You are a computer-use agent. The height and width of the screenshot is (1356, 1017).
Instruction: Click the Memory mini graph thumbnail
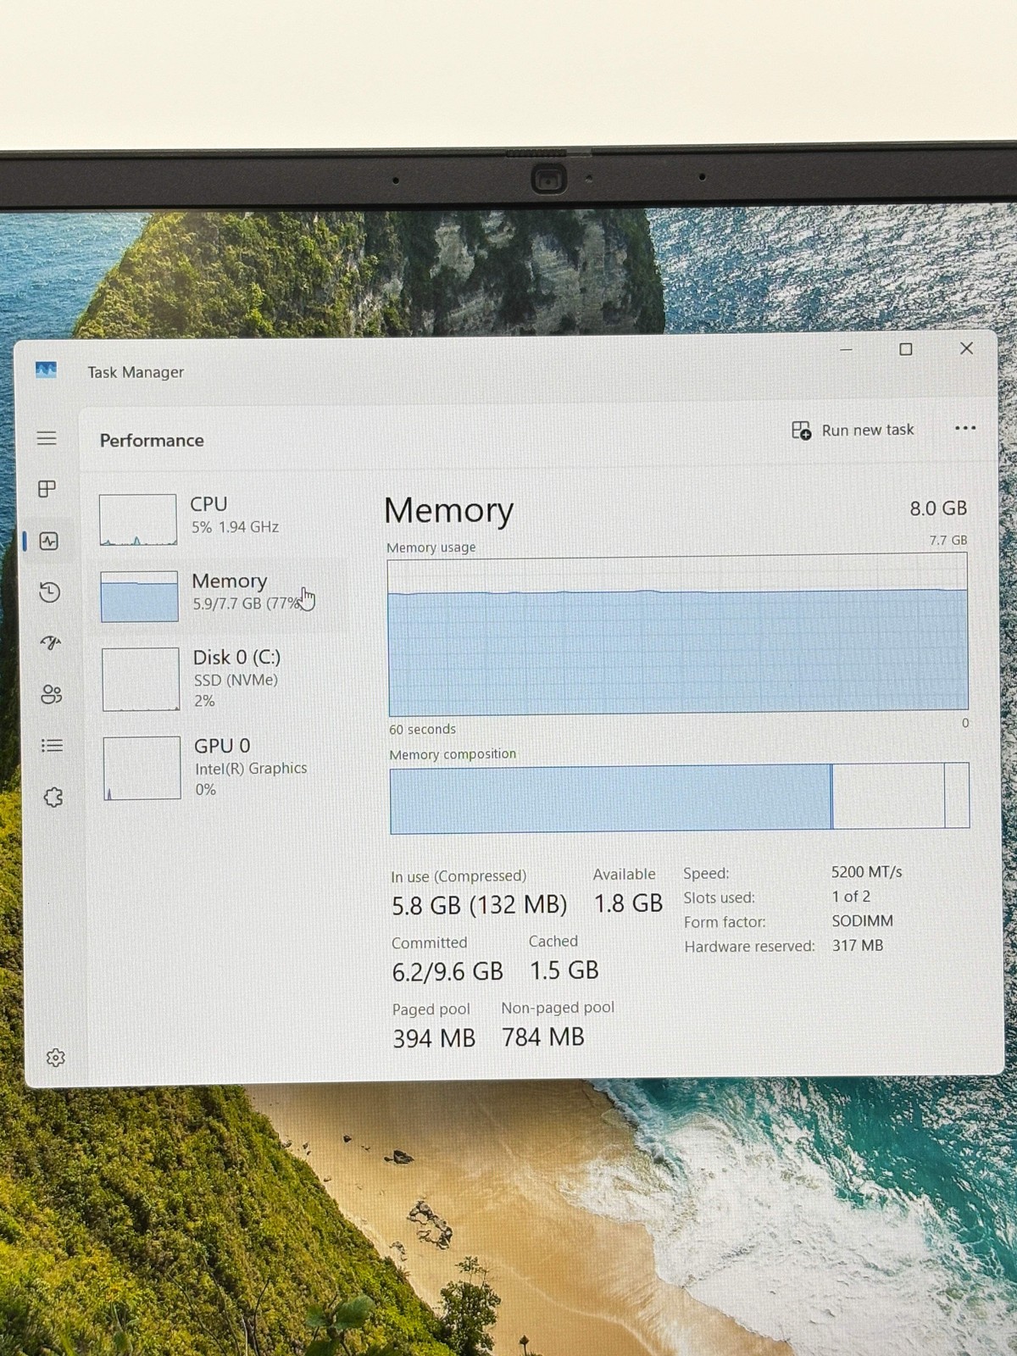tap(140, 597)
